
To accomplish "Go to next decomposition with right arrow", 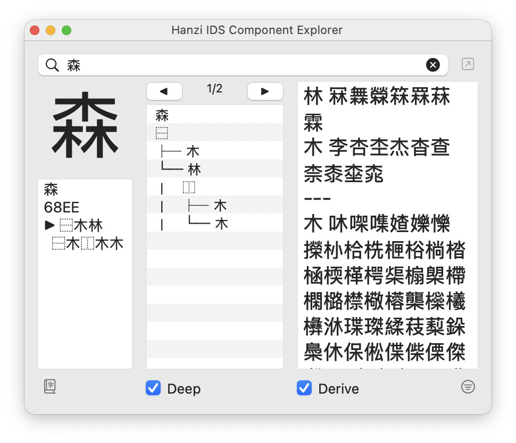I will tap(265, 91).
